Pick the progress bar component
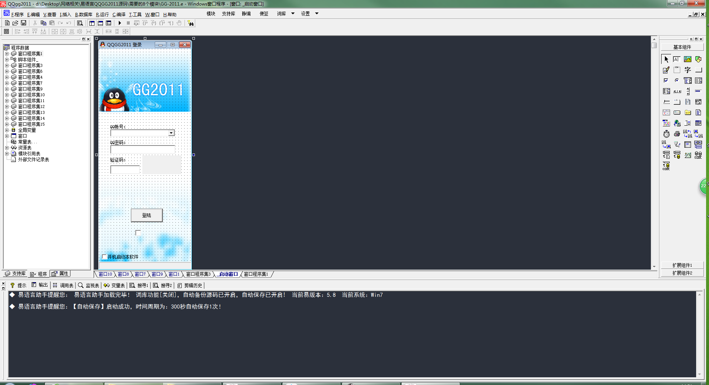 click(x=698, y=91)
